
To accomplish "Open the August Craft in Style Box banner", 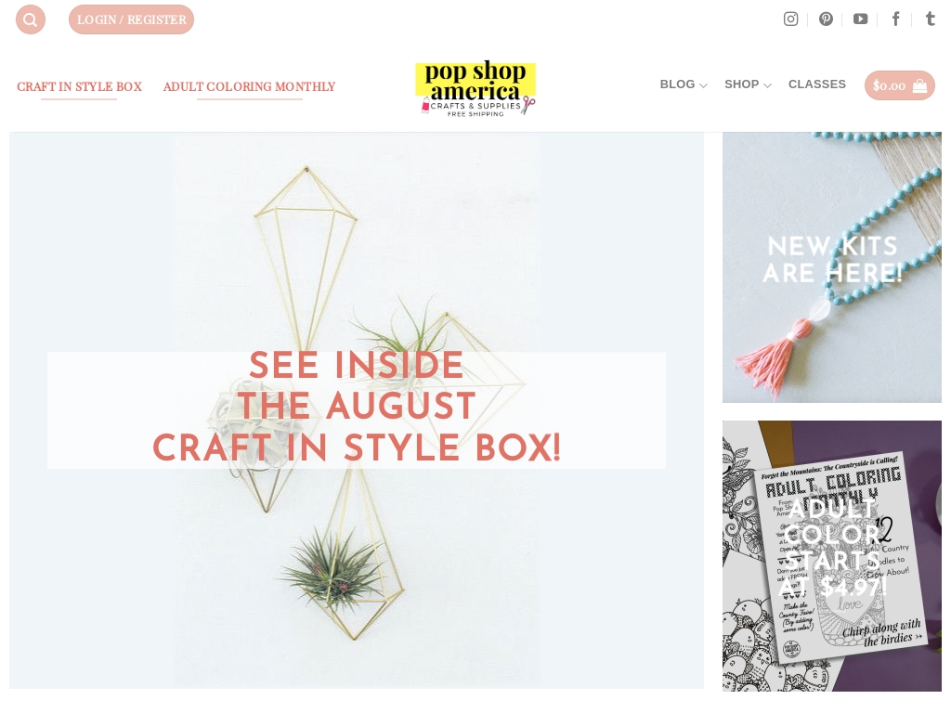I will [x=357, y=410].
